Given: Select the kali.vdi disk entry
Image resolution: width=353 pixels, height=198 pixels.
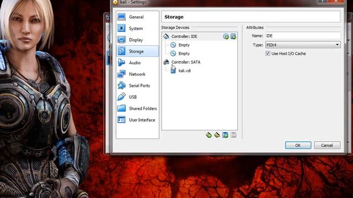Looking at the screenshot, I should click(x=200, y=70).
